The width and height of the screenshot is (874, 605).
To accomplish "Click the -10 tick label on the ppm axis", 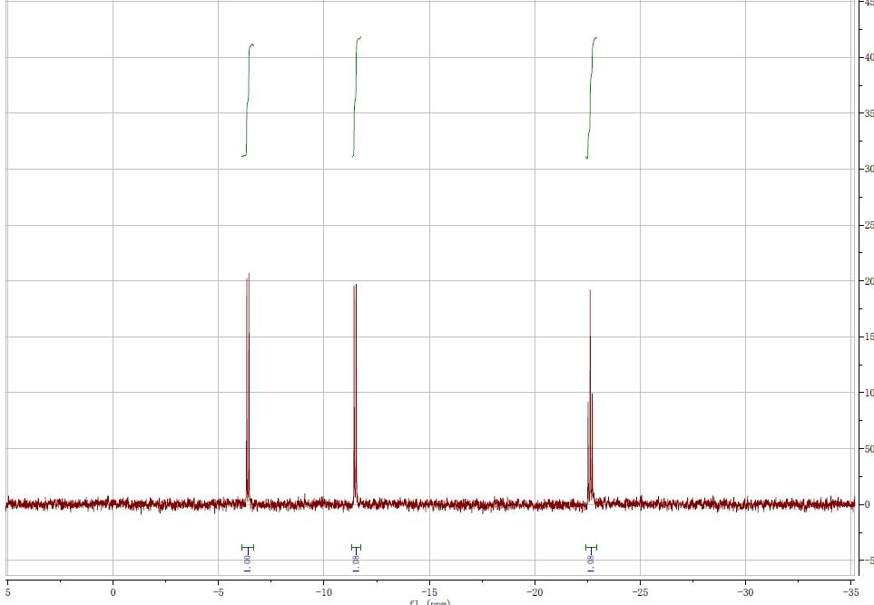I will click(323, 592).
